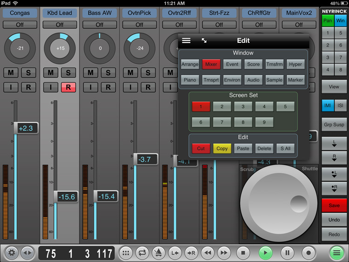349x262 pixels.
Task: Tap the scrub/shuttle jog wheel
Action: point(278,203)
